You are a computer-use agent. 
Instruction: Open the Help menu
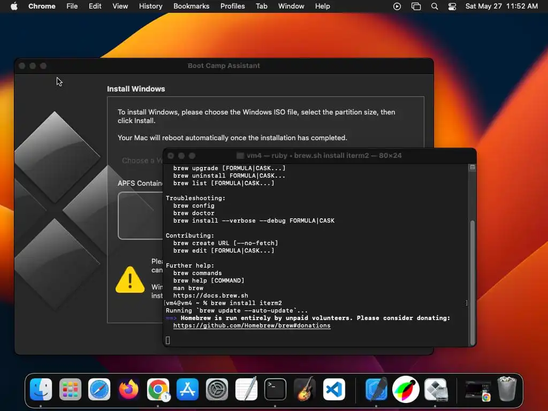coord(322,6)
